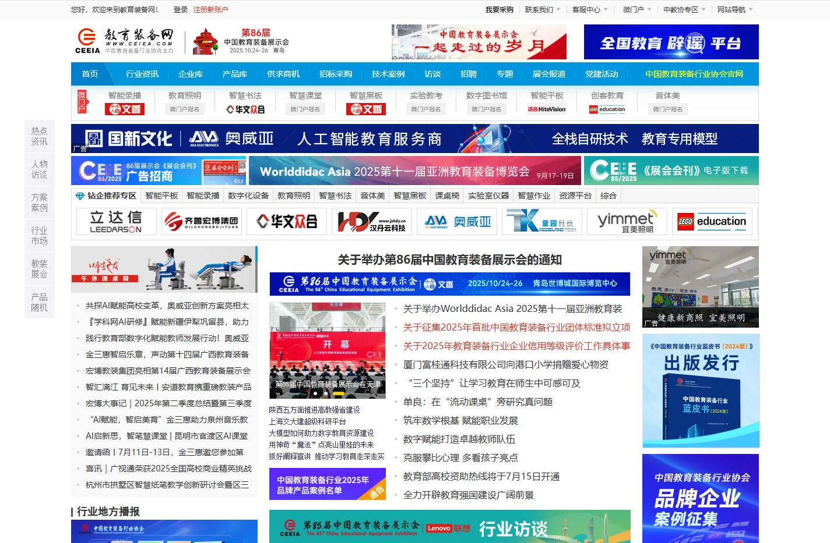
Task: Click the 立达信 LEEDARSON brand logo
Action: pos(116,222)
